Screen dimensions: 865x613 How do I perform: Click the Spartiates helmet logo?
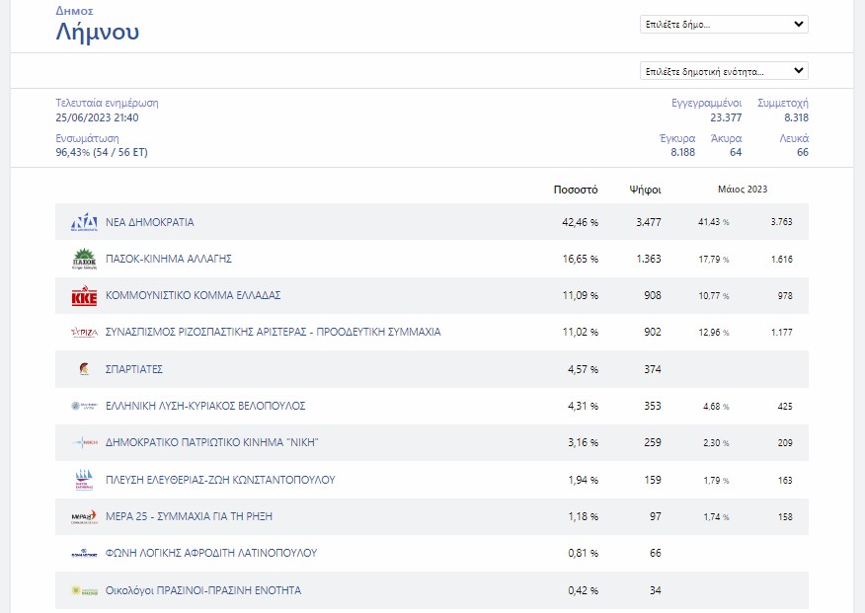pos(84,369)
